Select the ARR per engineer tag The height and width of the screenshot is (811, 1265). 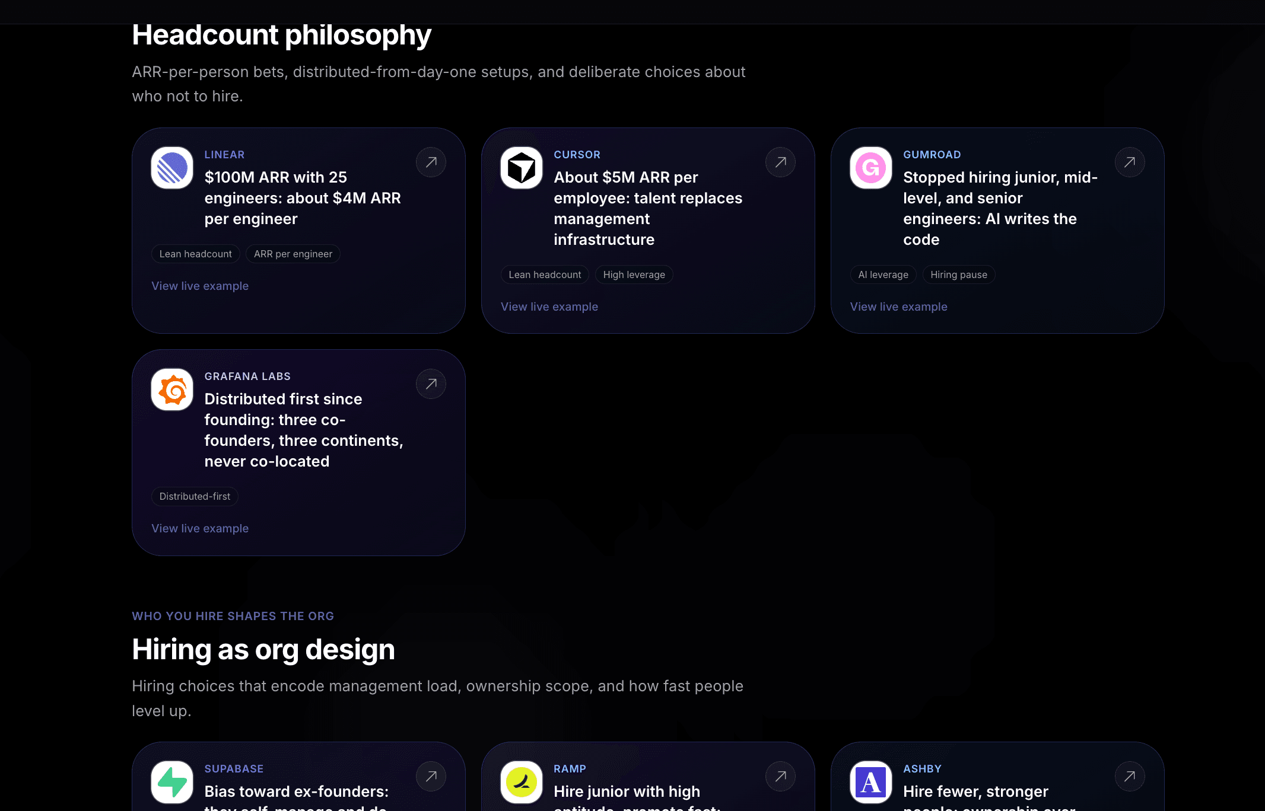coord(293,254)
